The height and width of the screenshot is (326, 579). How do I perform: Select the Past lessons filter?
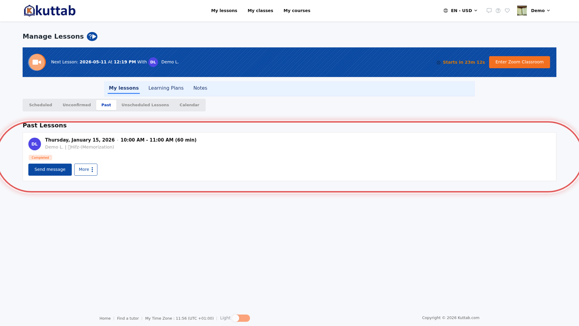106,105
